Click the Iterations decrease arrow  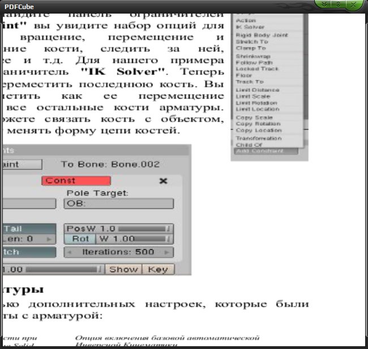(69, 252)
